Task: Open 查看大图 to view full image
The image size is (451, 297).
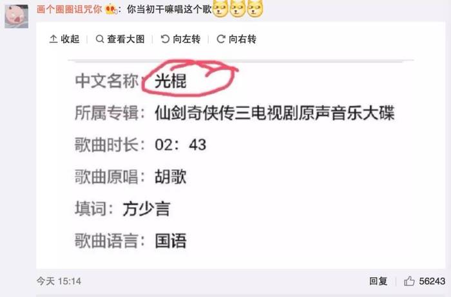Action: click(x=120, y=39)
